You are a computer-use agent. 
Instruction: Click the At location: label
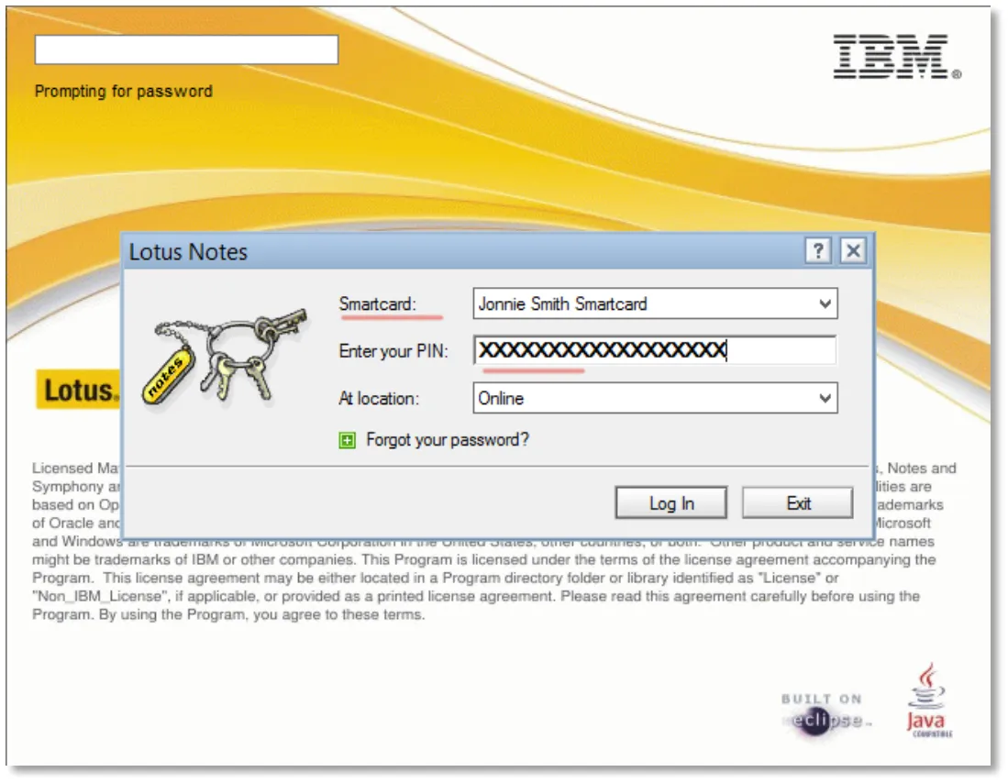[x=379, y=399]
